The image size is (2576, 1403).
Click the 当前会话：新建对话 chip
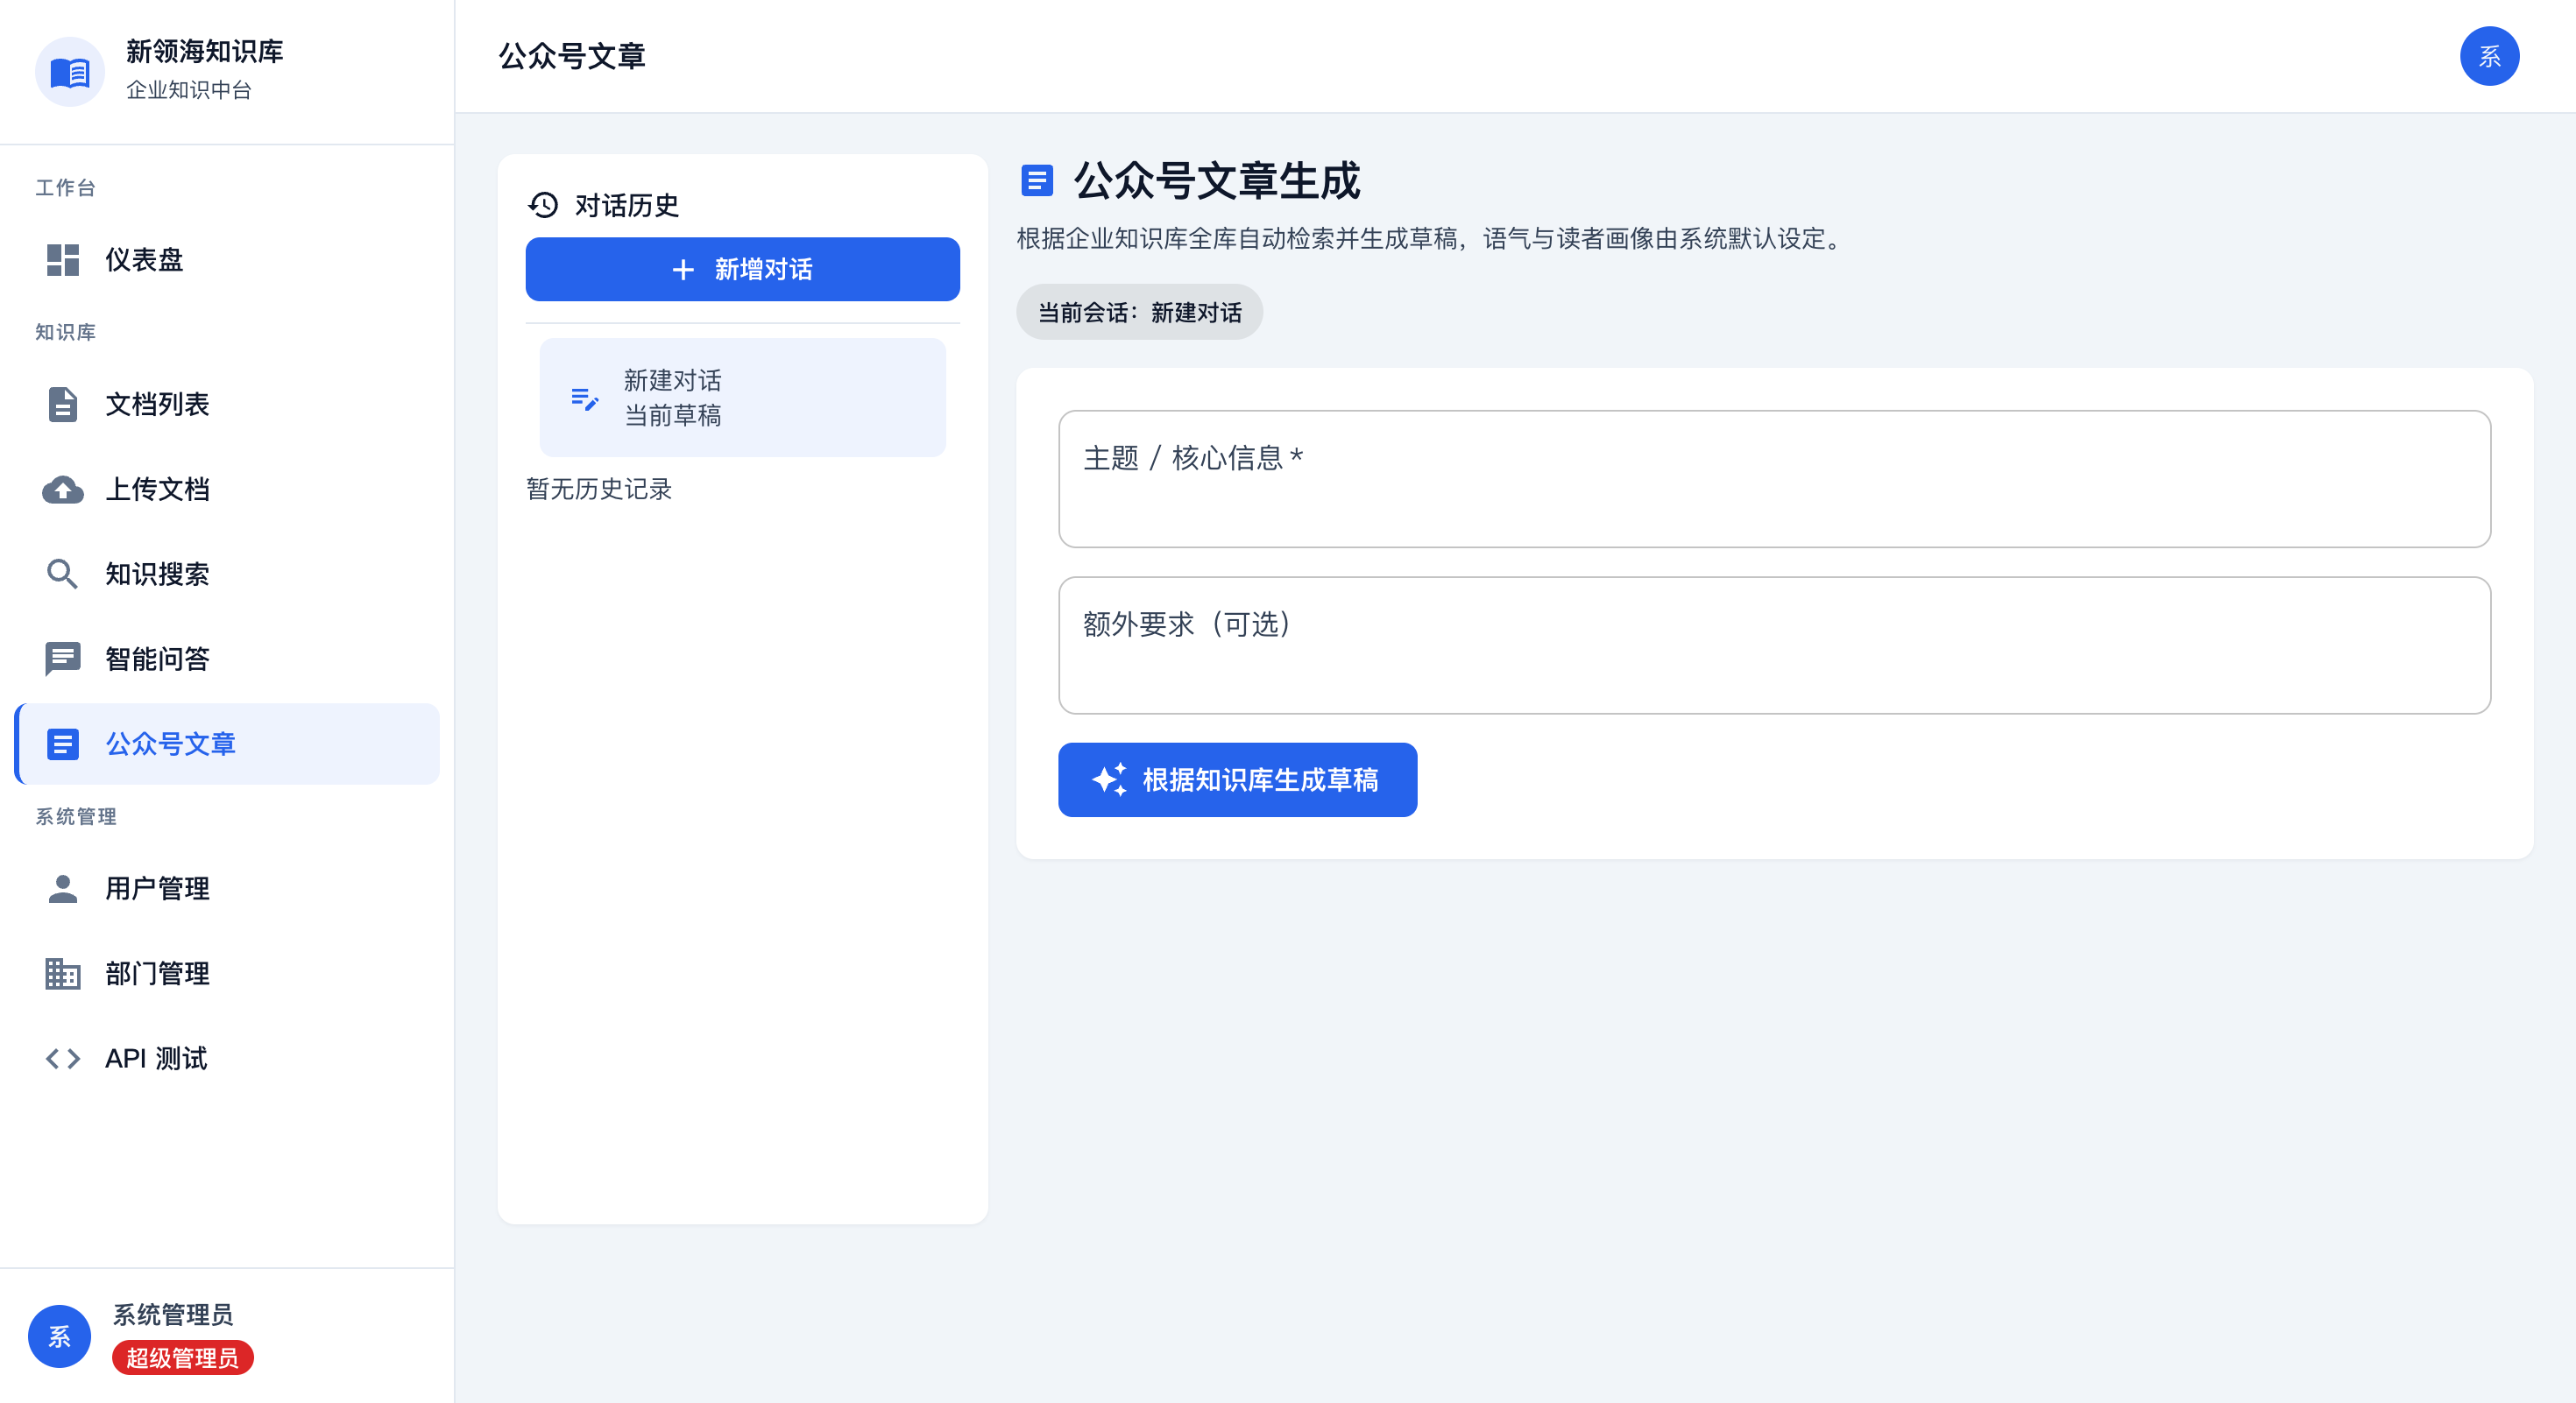click(1140, 313)
